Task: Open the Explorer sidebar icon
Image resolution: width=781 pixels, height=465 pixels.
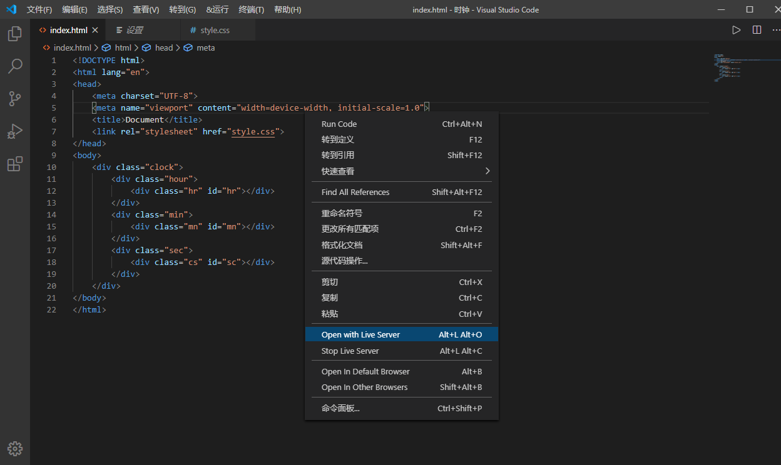Action: (x=14, y=34)
